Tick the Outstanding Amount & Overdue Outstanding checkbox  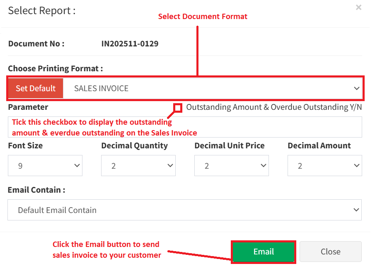click(x=178, y=108)
